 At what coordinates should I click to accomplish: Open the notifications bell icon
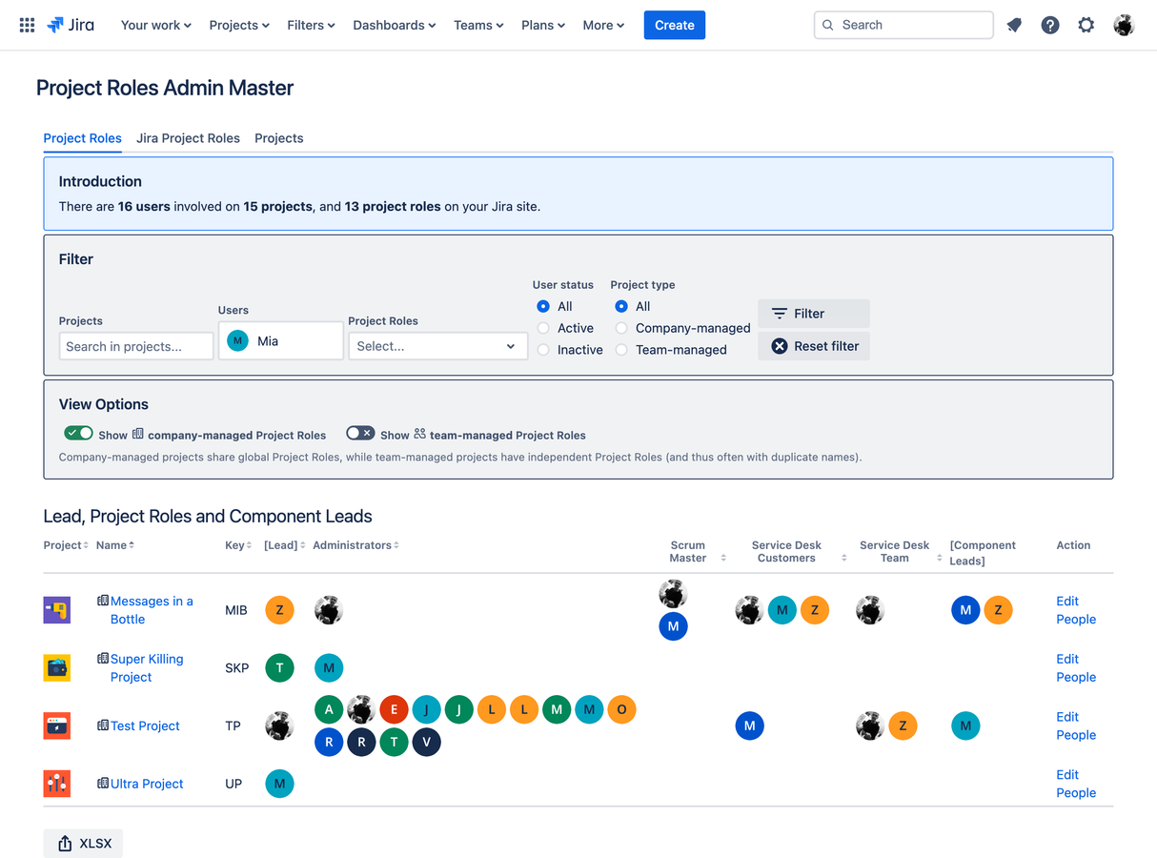coord(1014,25)
